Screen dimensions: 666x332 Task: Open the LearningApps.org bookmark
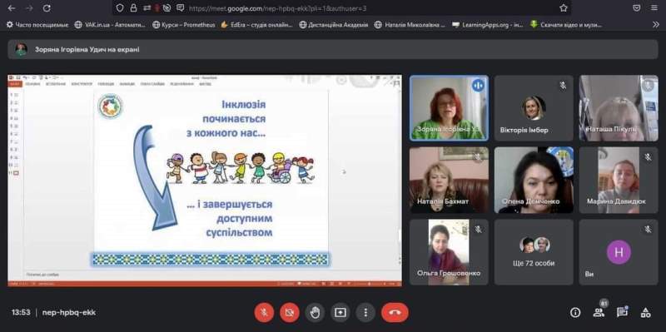tap(488, 25)
